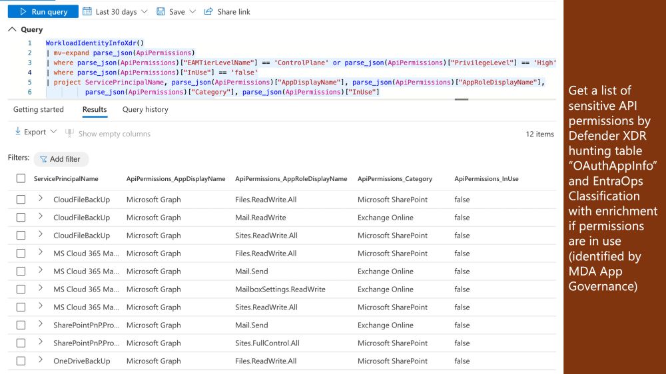Sort by ApiPermissions_Category column header
This screenshot has width=666, height=374.
[x=394, y=179]
